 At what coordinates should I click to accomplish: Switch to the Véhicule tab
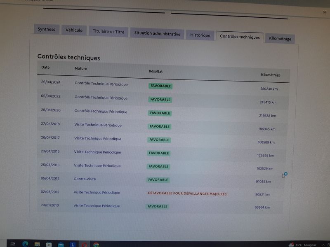coord(74,30)
